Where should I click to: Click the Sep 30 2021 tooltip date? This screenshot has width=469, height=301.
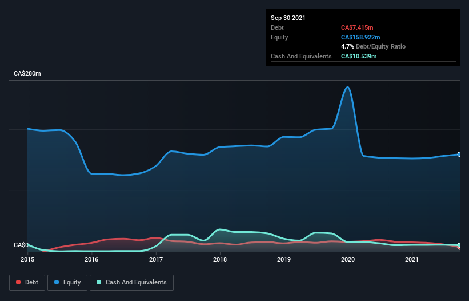click(x=288, y=18)
